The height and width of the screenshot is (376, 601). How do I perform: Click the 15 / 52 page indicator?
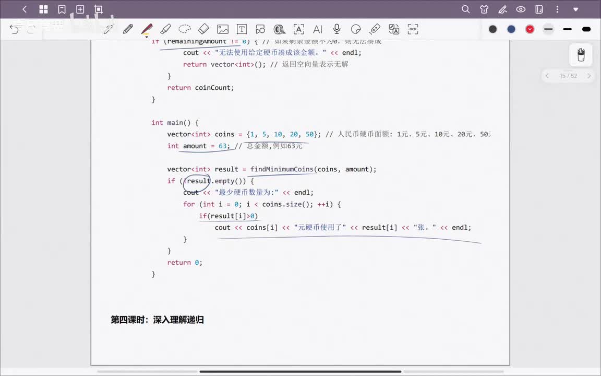tap(569, 76)
